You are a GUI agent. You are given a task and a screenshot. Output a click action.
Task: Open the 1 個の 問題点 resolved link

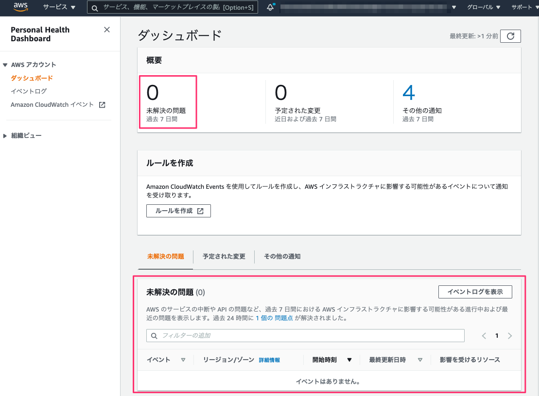point(274,318)
